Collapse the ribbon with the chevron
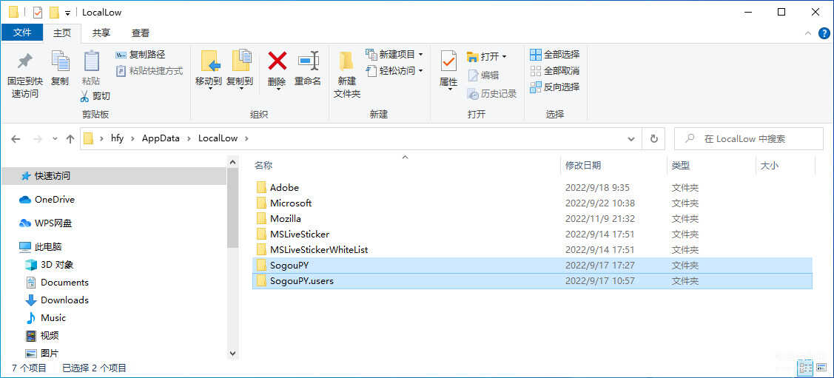834x378 pixels. pos(807,33)
